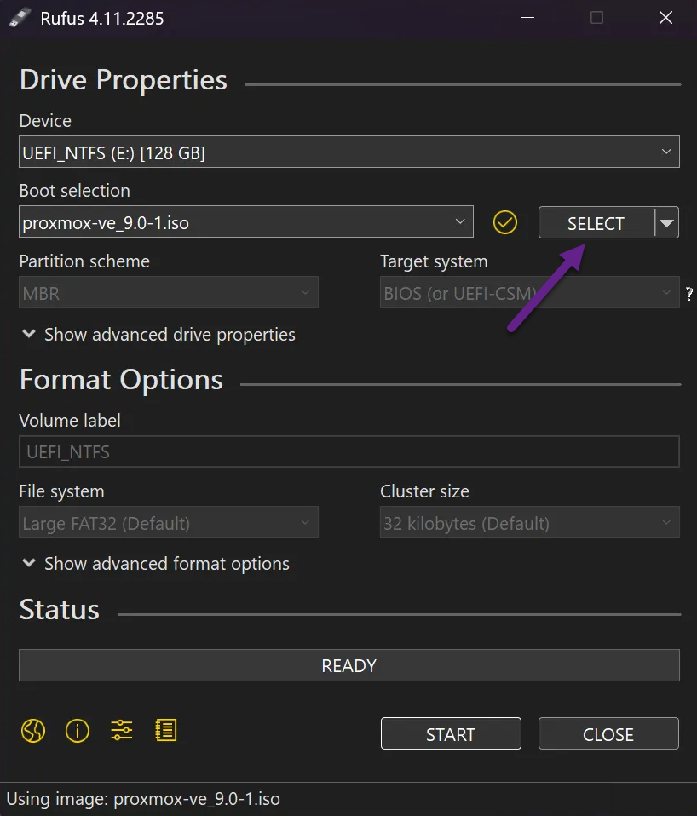The height and width of the screenshot is (816, 697).
Task: Open the Device dropdown list
Action: (x=349, y=152)
